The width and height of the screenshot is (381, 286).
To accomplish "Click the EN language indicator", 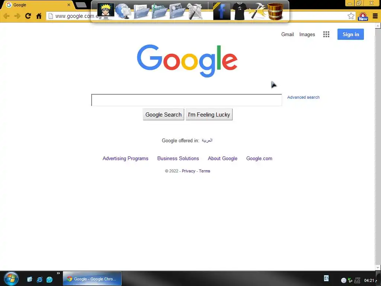I will (x=326, y=278).
